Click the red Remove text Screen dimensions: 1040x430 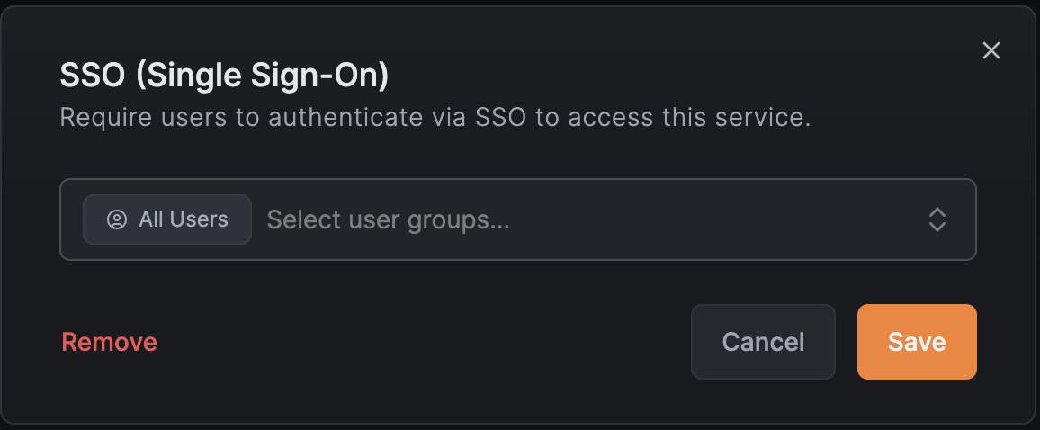point(109,342)
